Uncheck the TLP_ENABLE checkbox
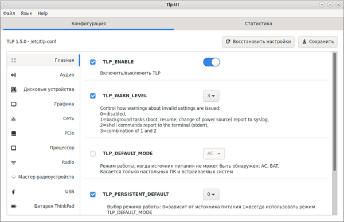The height and width of the screenshot is (222, 344). [93, 62]
